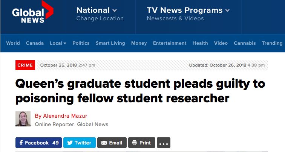Share article via Facebook button
This screenshot has width=285, height=152.
pos(38,143)
